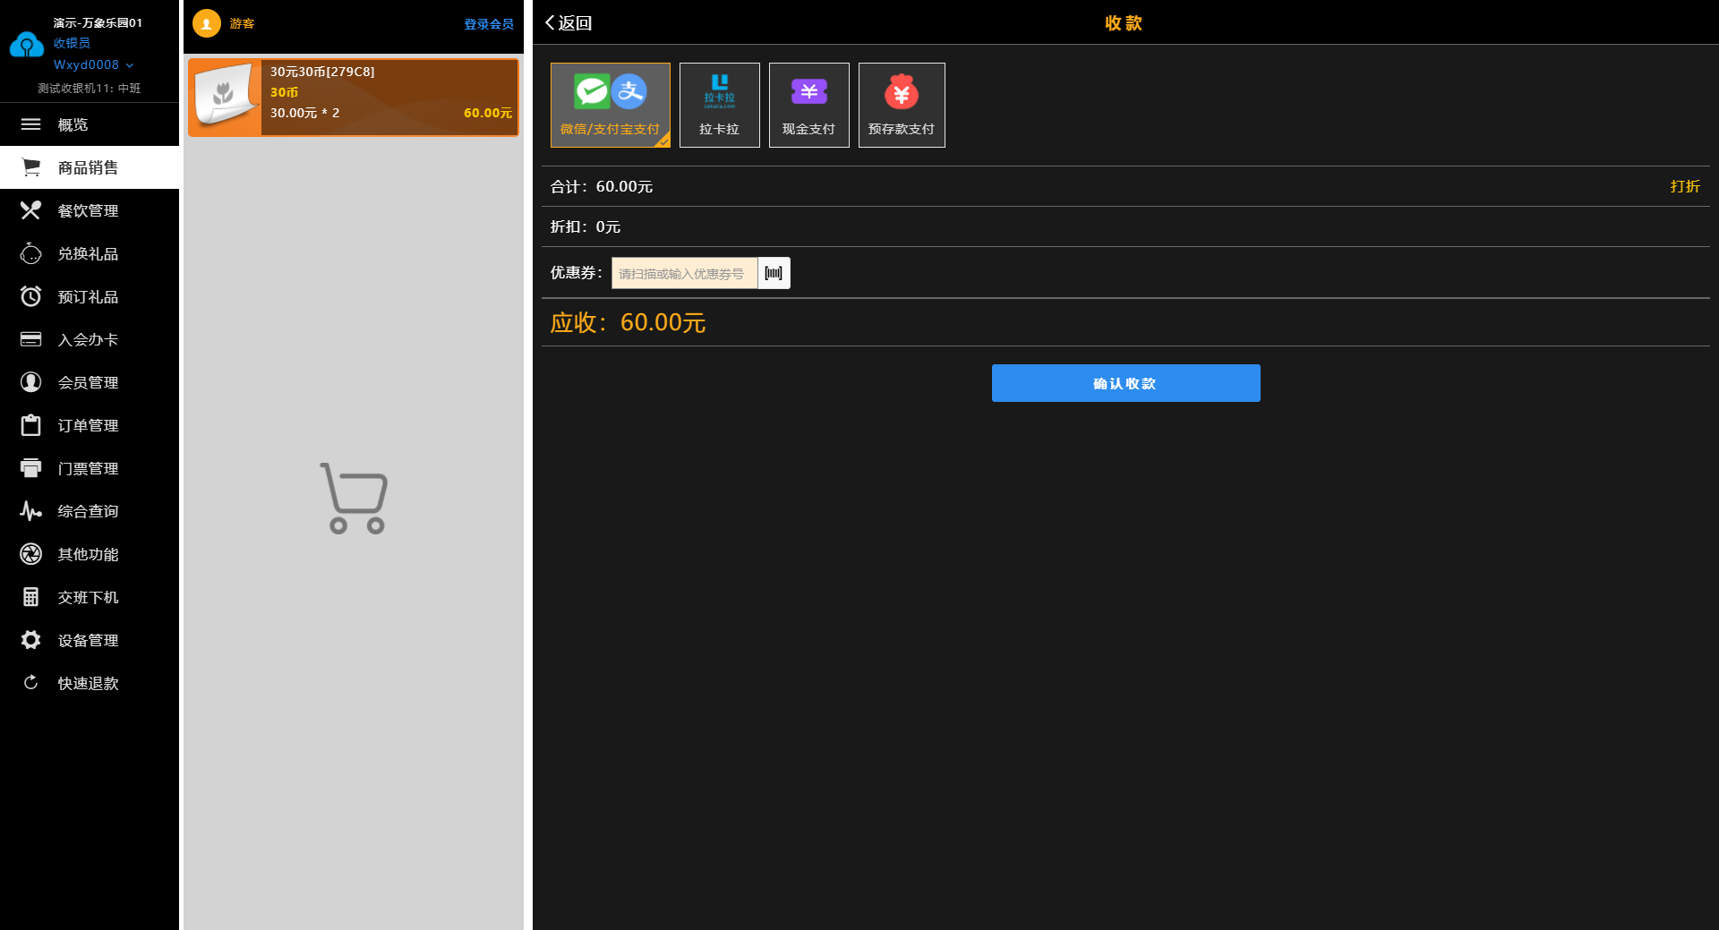
Task: Click the 确认收款 confirm button
Action: click(1125, 383)
